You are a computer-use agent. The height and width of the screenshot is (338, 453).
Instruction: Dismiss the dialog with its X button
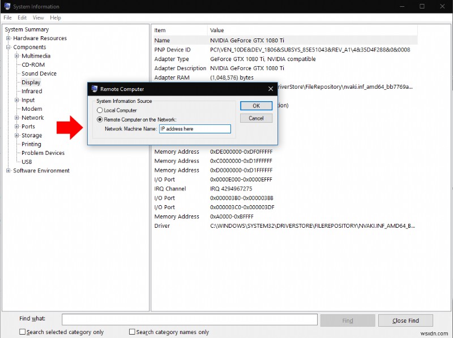pos(270,89)
